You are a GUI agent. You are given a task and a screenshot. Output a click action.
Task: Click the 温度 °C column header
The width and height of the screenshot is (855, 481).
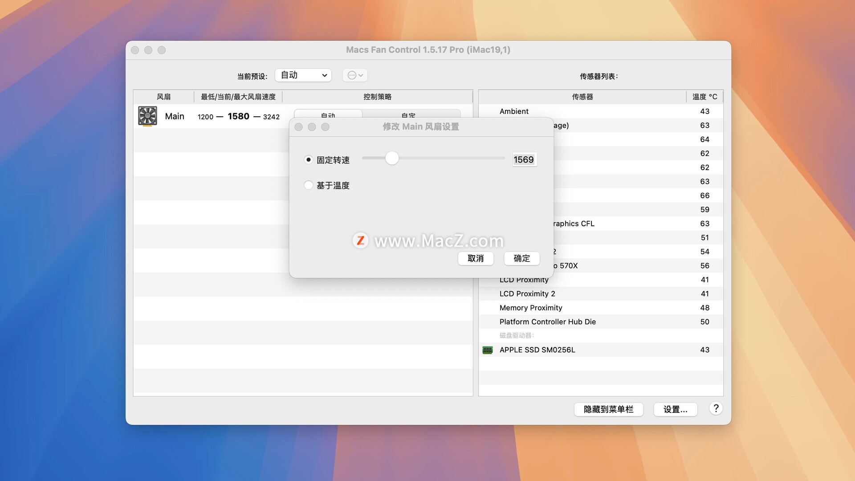click(704, 97)
